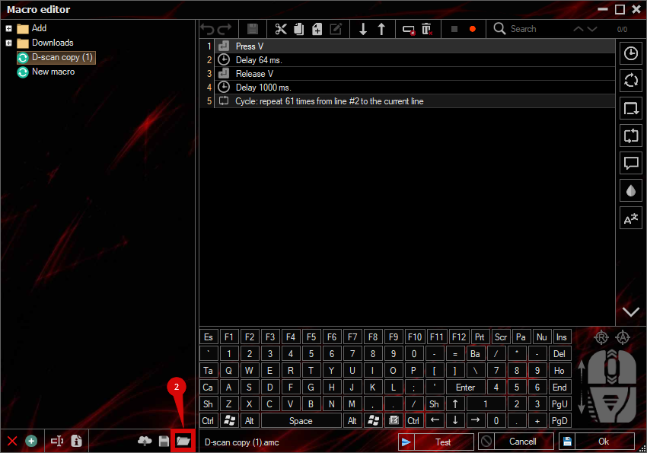
Task: Click into the Search field
Action: pyautogui.click(x=537, y=29)
